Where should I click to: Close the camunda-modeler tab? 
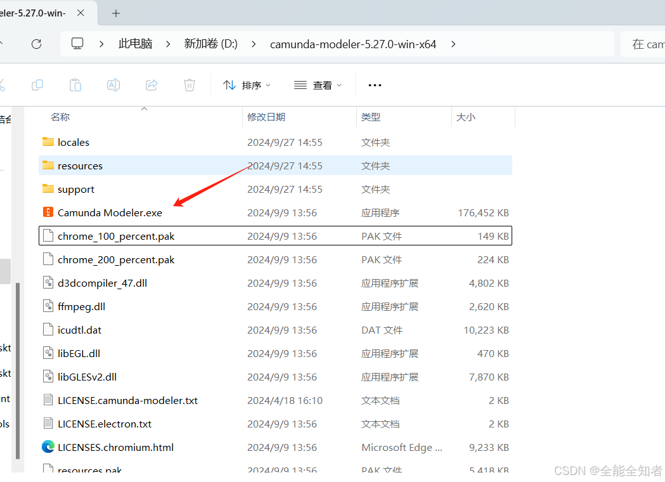click(81, 13)
